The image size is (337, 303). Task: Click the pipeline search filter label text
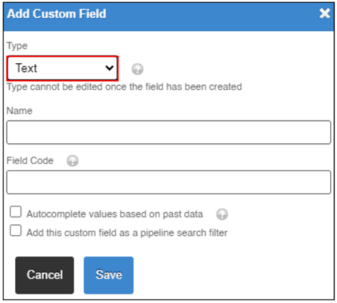[x=127, y=233]
